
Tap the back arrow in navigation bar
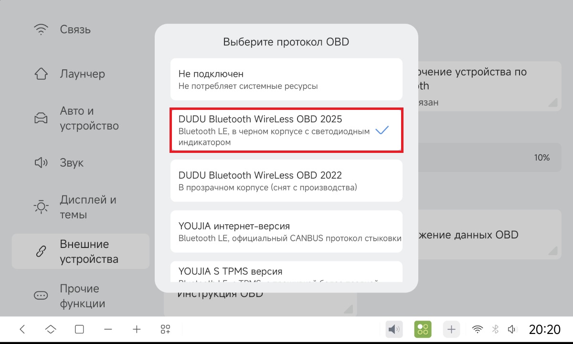click(22, 329)
